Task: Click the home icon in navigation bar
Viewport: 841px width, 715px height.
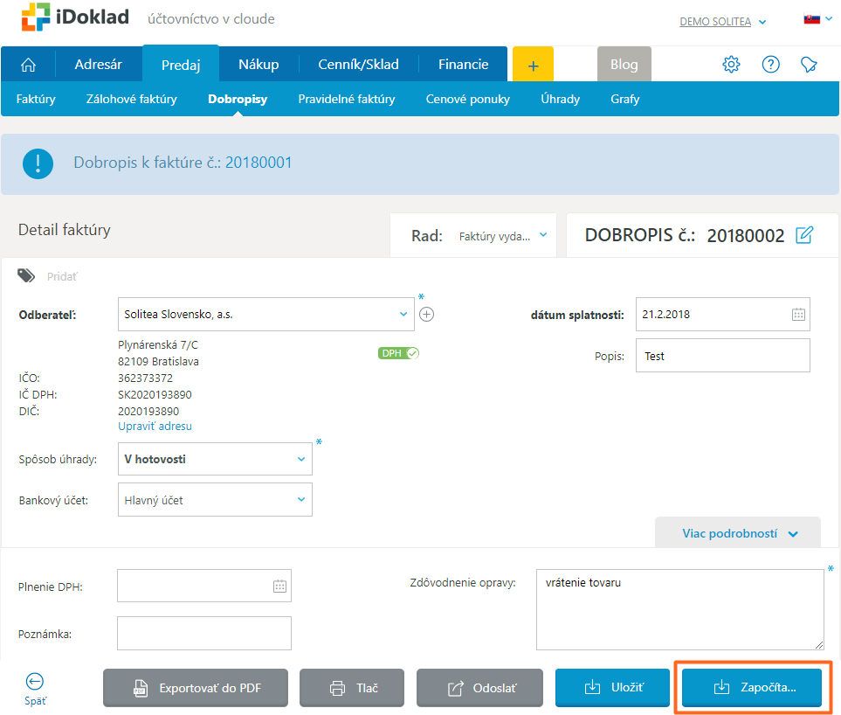Action: pos(29,65)
